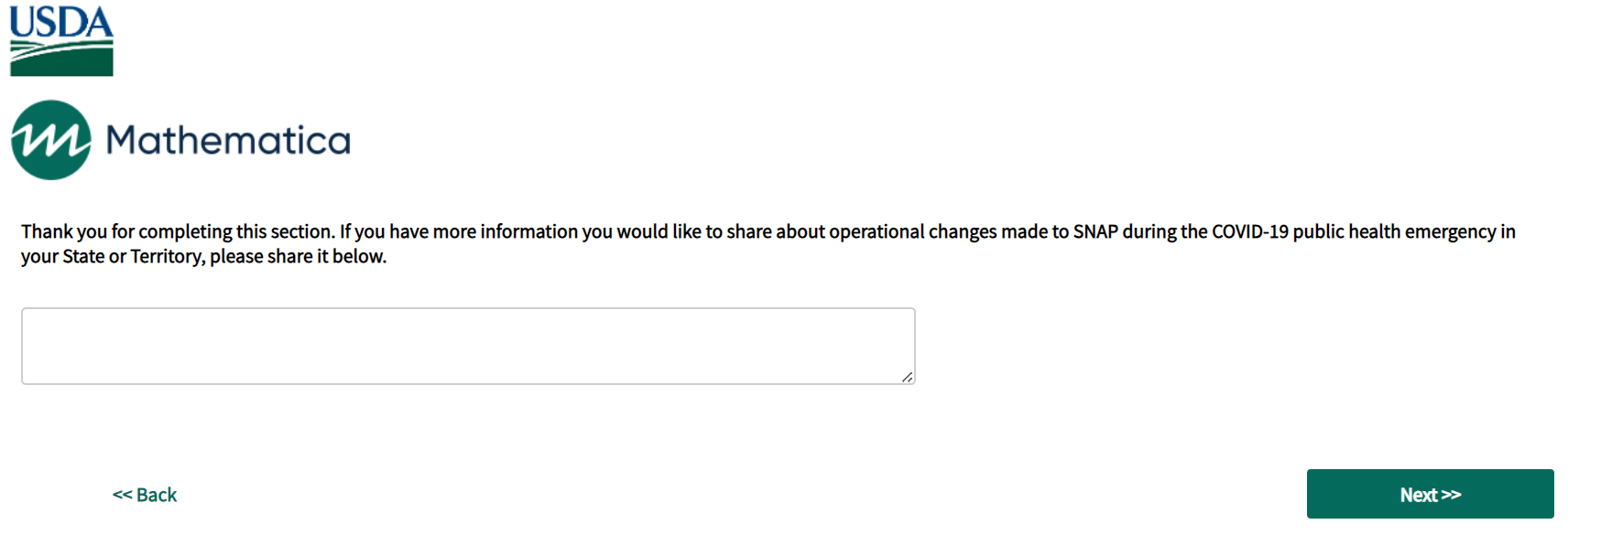
Task: Click the words "Thank you" in the prompt
Action: tap(64, 231)
